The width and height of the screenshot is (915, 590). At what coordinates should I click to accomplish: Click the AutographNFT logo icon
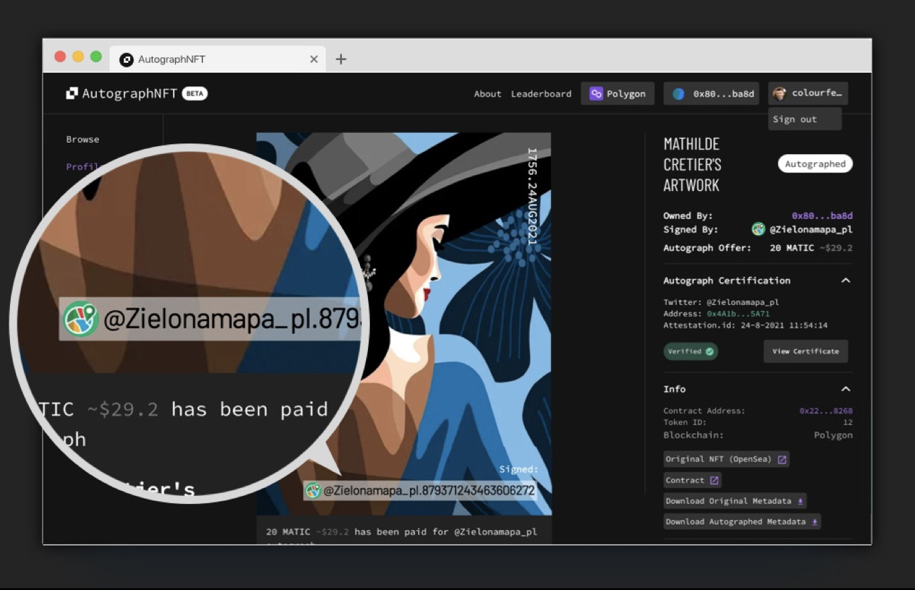pyautogui.click(x=71, y=93)
